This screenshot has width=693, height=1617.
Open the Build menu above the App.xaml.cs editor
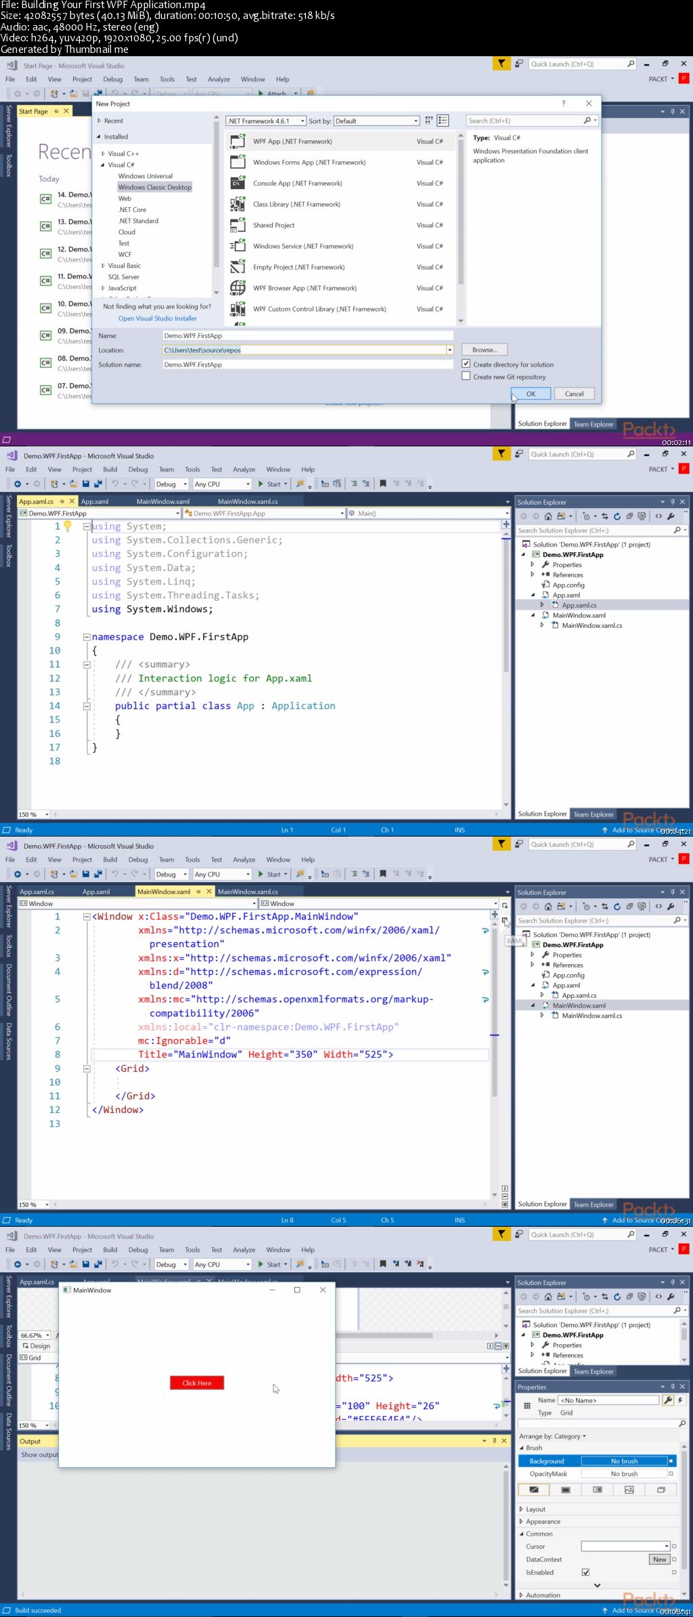110,469
